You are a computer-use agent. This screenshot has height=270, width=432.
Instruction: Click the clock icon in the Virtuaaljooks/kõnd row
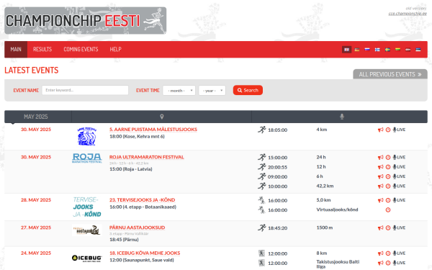388,210
